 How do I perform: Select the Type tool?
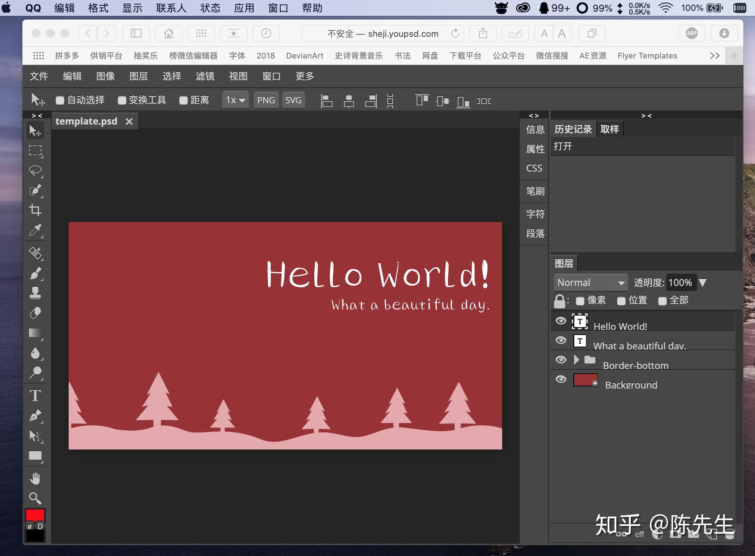35,396
